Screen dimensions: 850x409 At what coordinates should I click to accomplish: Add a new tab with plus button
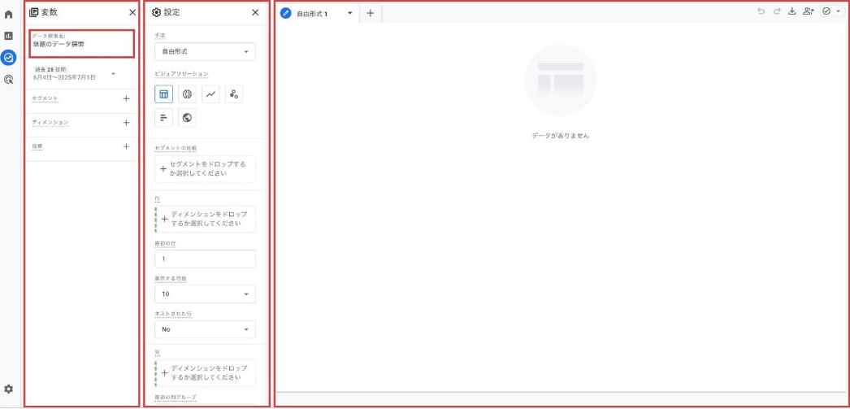371,13
